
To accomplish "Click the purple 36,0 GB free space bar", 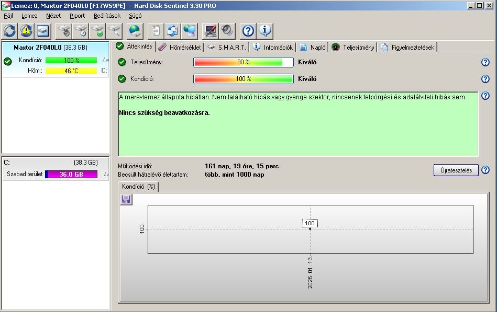I will 71,175.
